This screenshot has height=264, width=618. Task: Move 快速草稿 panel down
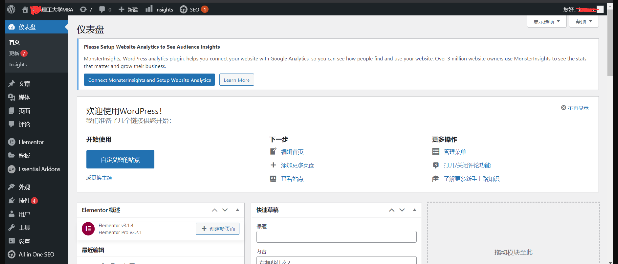click(402, 210)
